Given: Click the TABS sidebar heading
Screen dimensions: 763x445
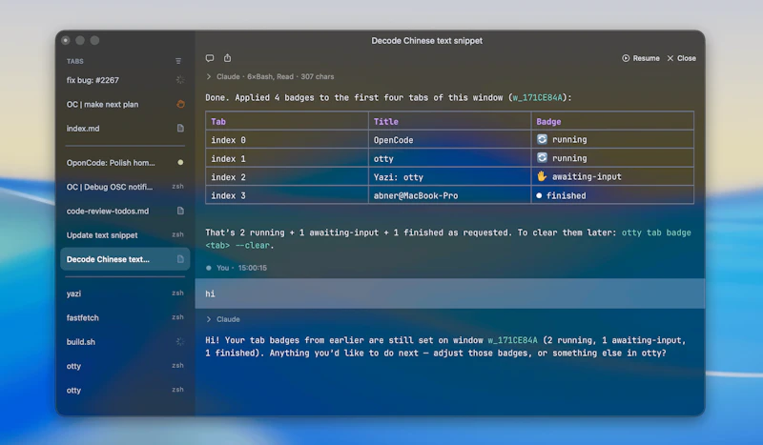Looking at the screenshot, I should (x=75, y=61).
